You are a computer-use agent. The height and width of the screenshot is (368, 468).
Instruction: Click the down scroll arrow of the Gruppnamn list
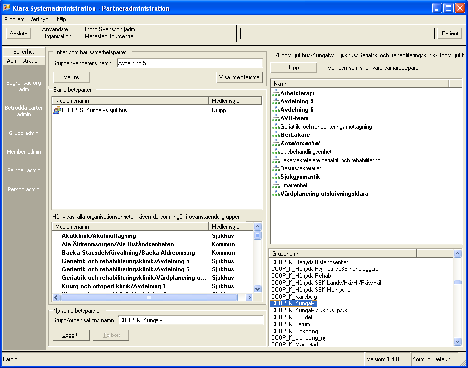click(458, 341)
